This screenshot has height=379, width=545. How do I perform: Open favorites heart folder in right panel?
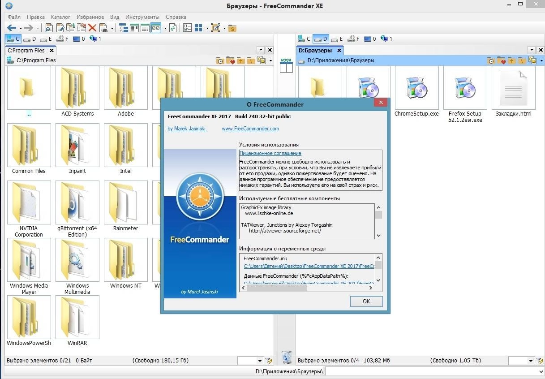pyautogui.click(x=501, y=60)
